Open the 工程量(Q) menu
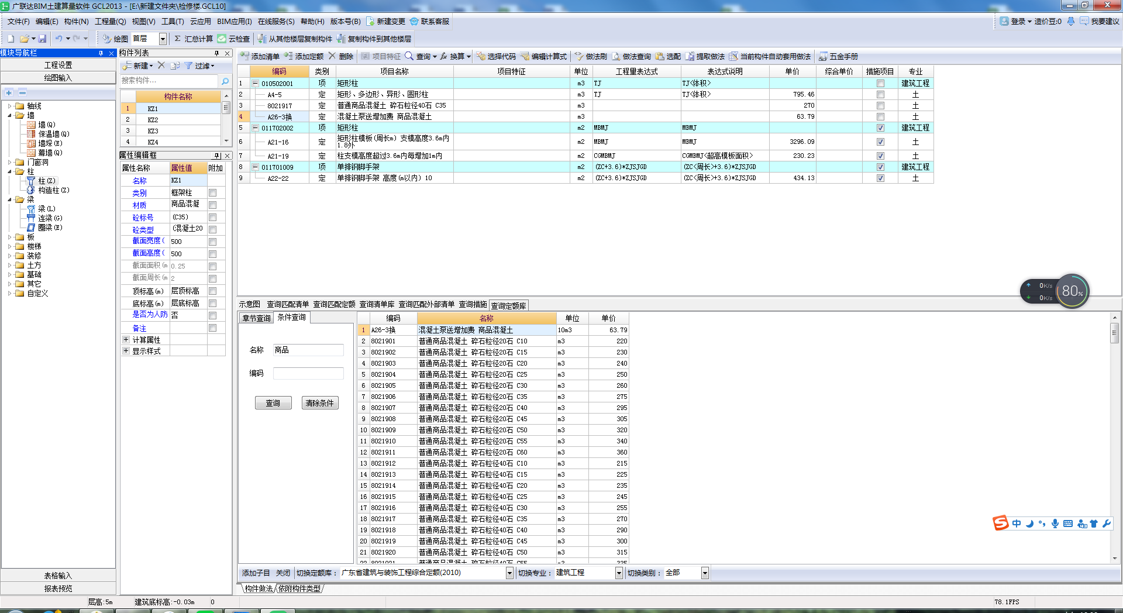This screenshot has width=1123, height=613. [110, 21]
